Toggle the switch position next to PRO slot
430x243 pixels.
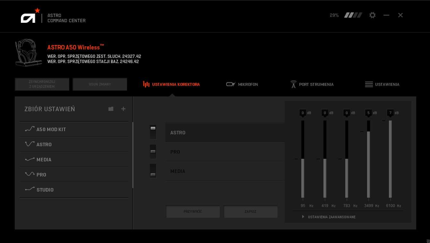coord(153,151)
